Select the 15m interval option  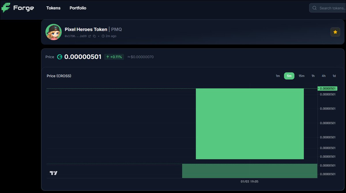pyautogui.click(x=301, y=76)
